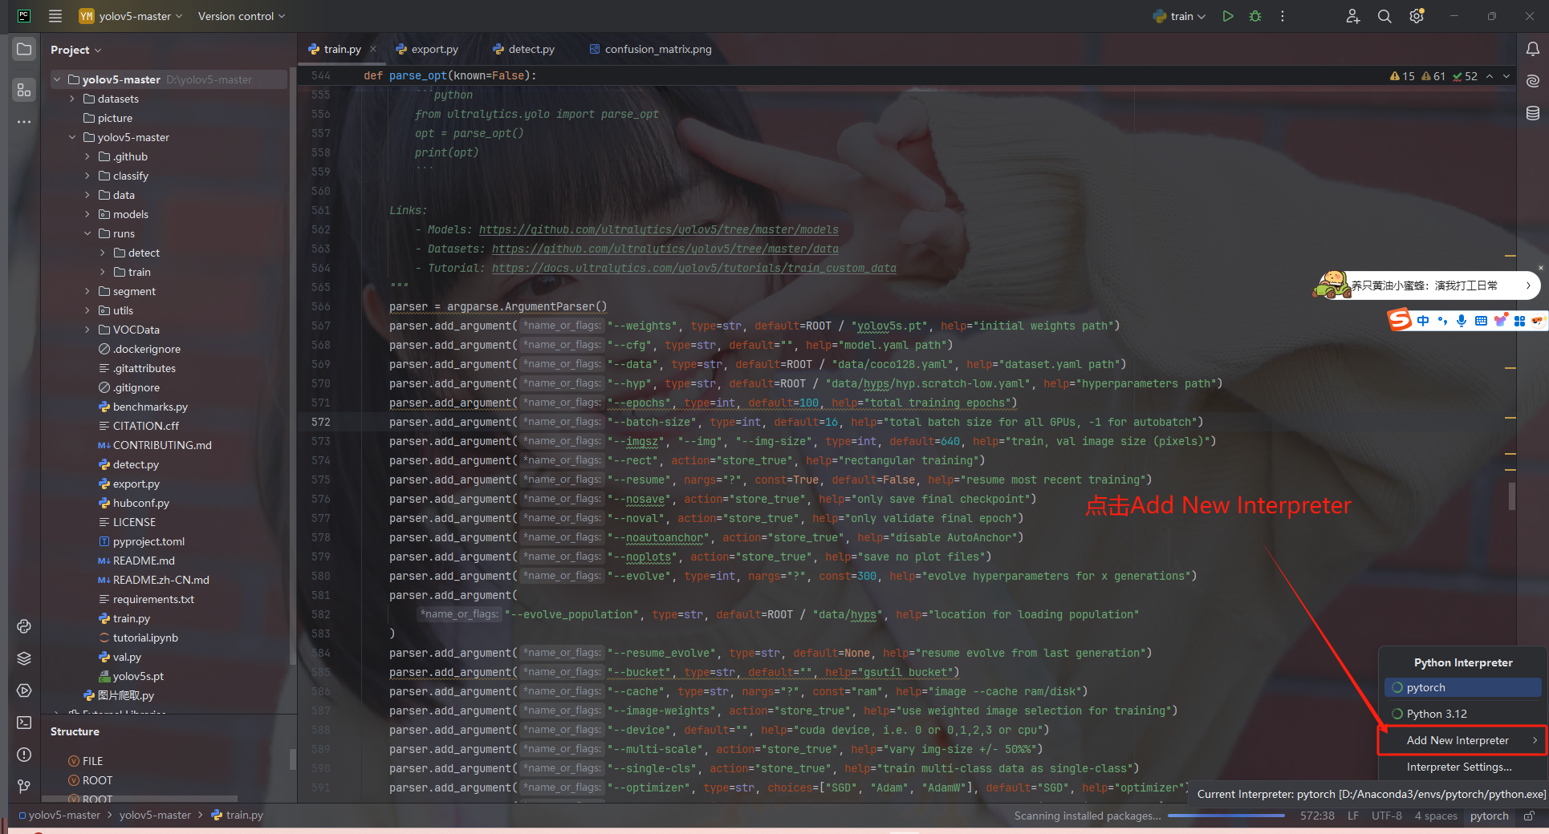Click Structure panel horizontal scrollbar
1549x834 pixels.
click(x=140, y=799)
